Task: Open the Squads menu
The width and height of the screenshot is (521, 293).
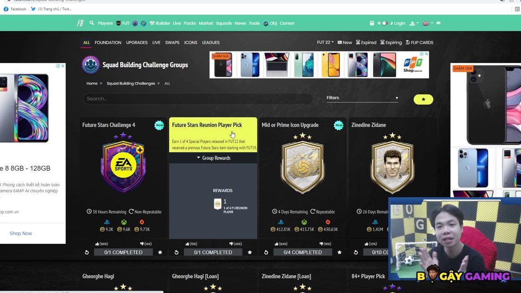Action: click(223, 23)
